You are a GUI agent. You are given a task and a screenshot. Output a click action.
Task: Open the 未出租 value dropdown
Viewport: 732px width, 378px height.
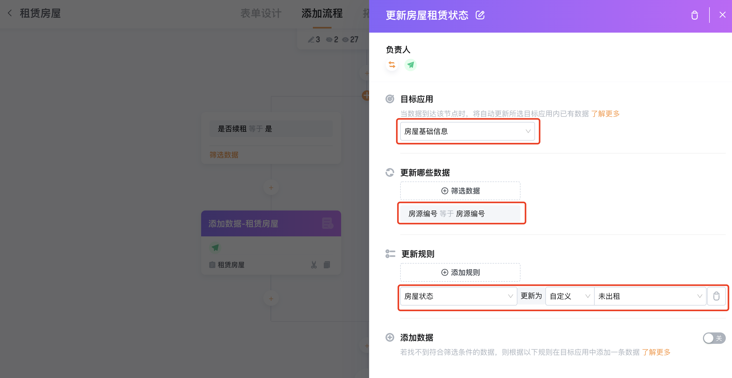coord(650,296)
